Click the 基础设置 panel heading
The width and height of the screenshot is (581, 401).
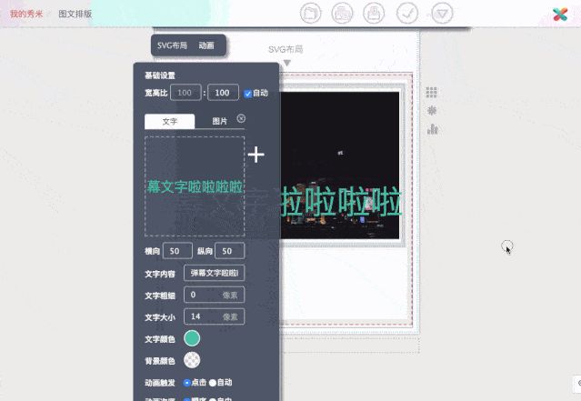(160, 75)
